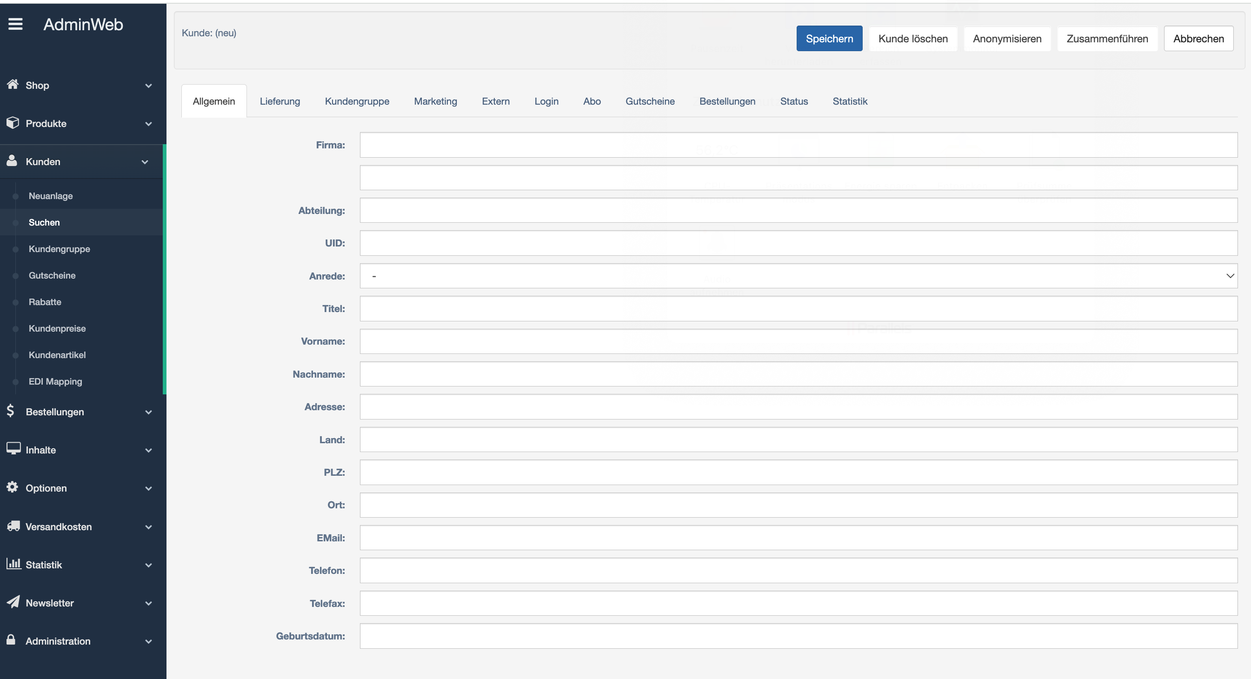This screenshot has height=679, width=1251.
Task: Open Gutscheine in the sidebar submenu
Action: (x=52, y=275)
